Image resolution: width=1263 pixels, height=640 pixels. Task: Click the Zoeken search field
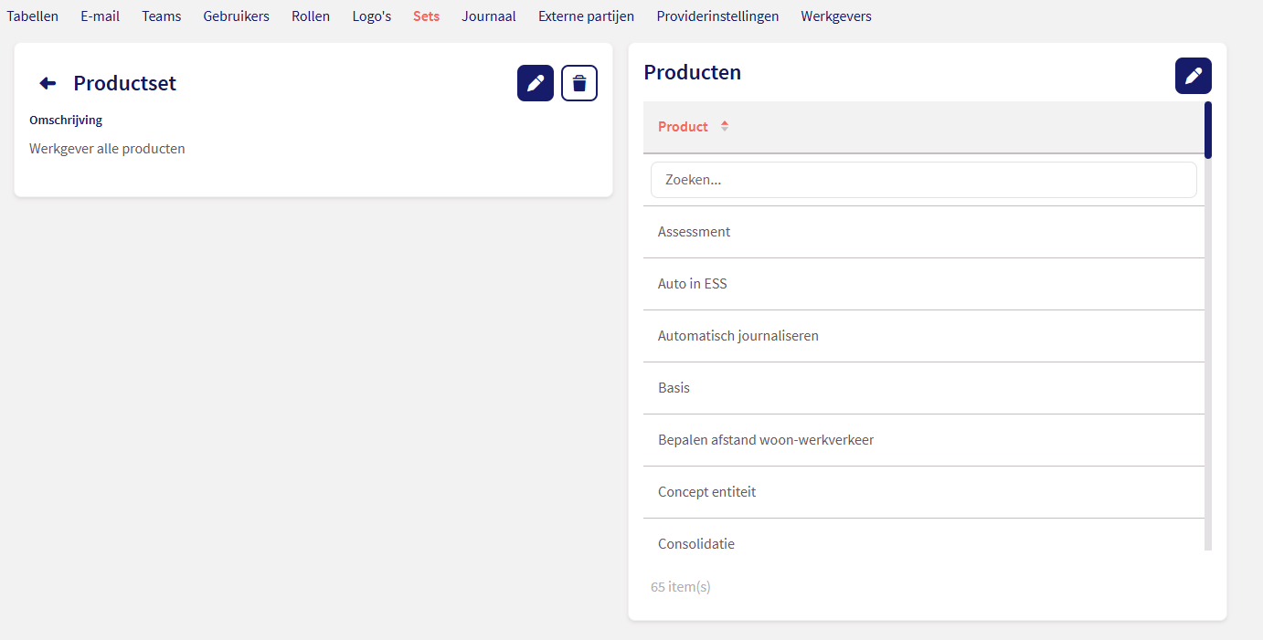[923, 180]
